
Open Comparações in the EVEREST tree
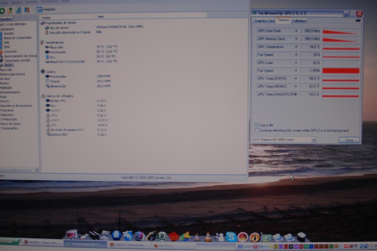coord(9,128)
